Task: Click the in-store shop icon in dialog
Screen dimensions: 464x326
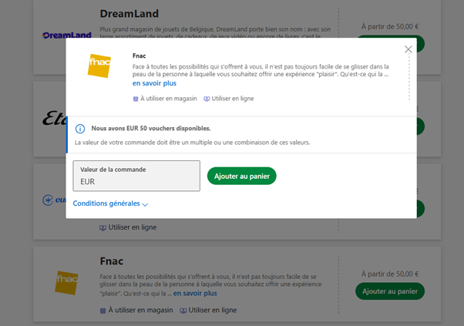Action: [136, 99]
